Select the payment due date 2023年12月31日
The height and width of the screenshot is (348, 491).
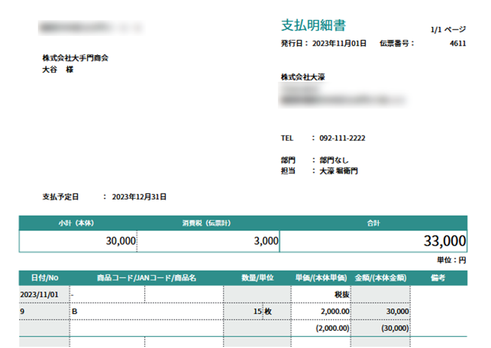(x=139, y=197)
